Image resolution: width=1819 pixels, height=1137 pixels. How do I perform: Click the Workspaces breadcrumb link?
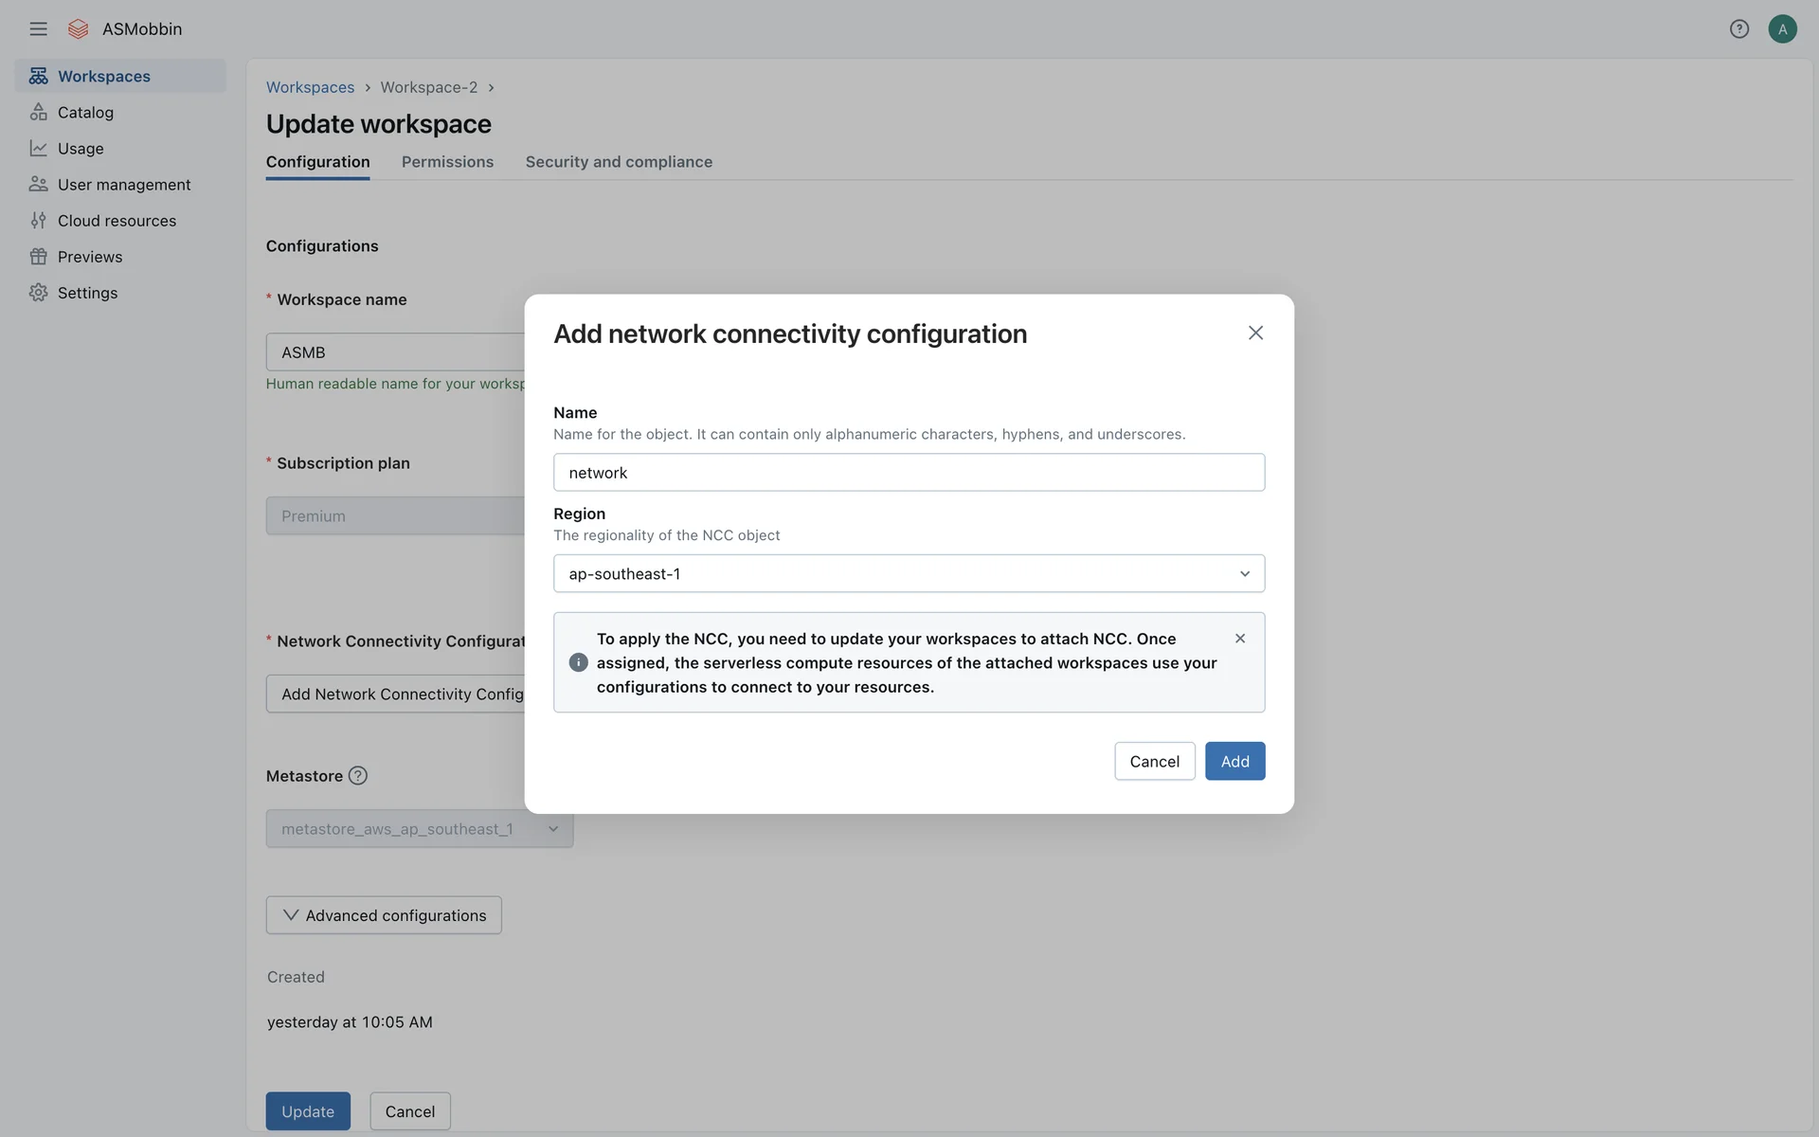[310, 87]
